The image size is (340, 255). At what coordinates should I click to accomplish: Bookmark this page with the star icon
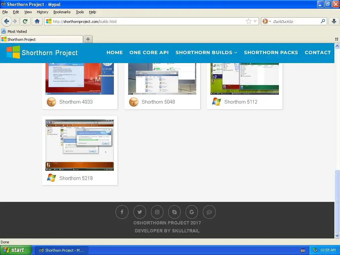coord(248,21)
